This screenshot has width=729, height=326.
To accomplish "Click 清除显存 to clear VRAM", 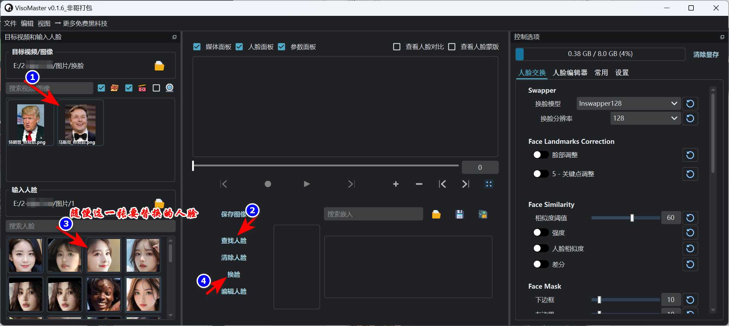I will point(706,55).
